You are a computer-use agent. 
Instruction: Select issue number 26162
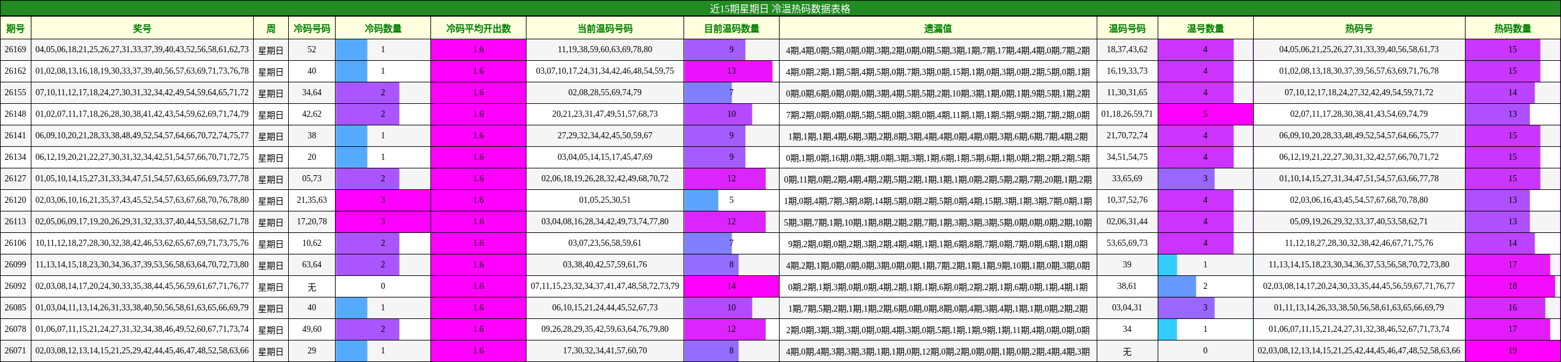pyautogui.click(x=15, y=71)
